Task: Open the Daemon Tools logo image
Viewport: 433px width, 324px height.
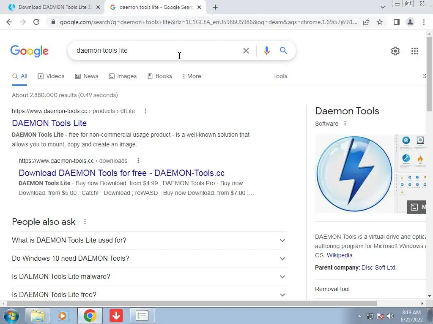Action: click(x=354, y=174)
